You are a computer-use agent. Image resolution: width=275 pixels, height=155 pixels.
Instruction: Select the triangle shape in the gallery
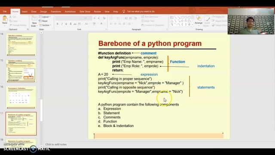pyautogui.click(x=172, y=21)
